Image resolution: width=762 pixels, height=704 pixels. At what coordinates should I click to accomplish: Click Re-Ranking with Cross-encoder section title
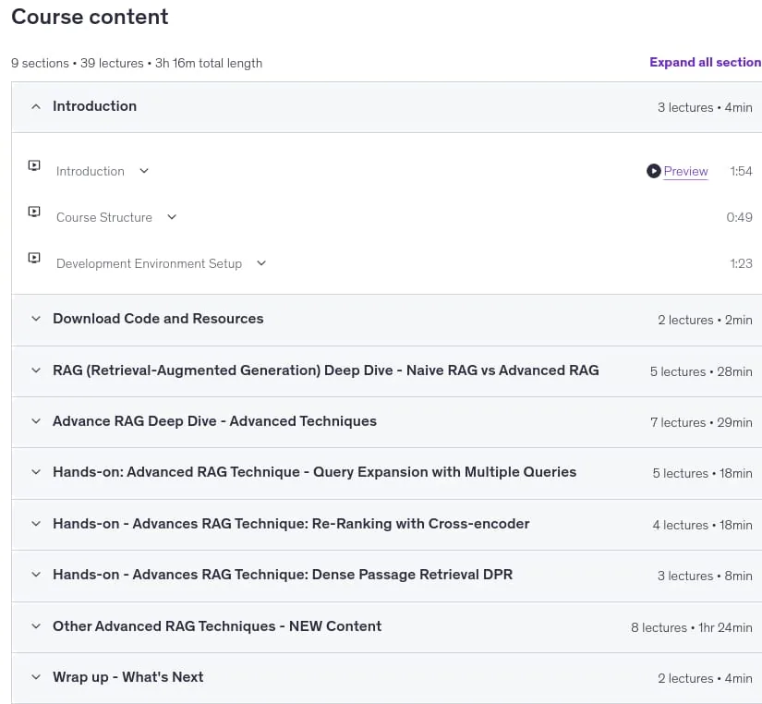tap(291, 524)
